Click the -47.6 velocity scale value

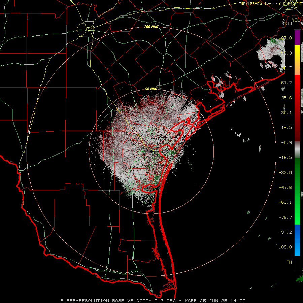point(285,188)
